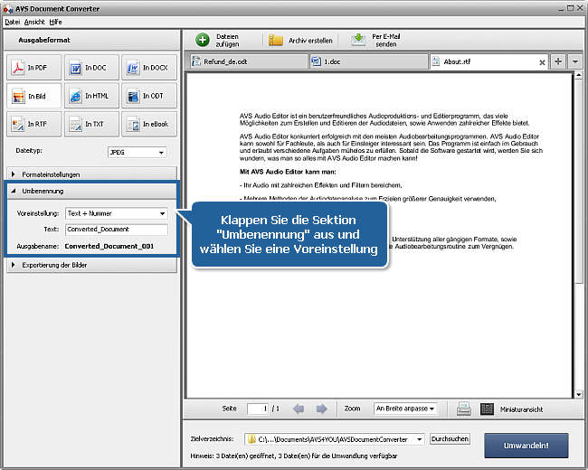Click the Per E-Mail senden label
This screenshot has height=470, width=588.
click(386, 40)
